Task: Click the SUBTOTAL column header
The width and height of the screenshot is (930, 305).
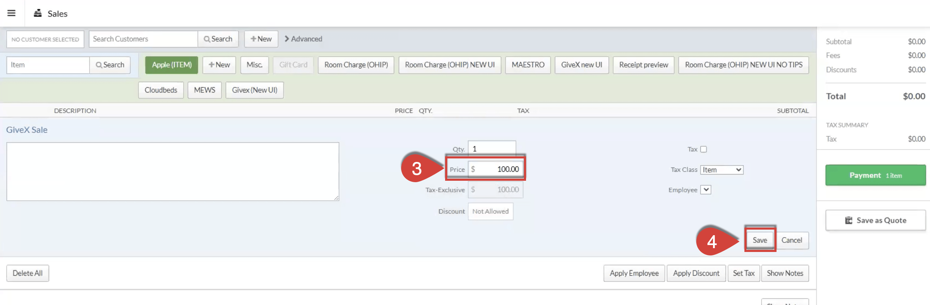Action: (793, 111)
